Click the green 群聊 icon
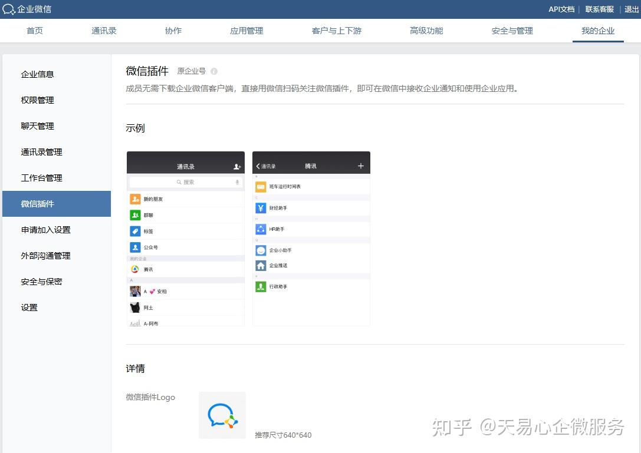This screenshot has height=453, width=641. pos(135,215)
